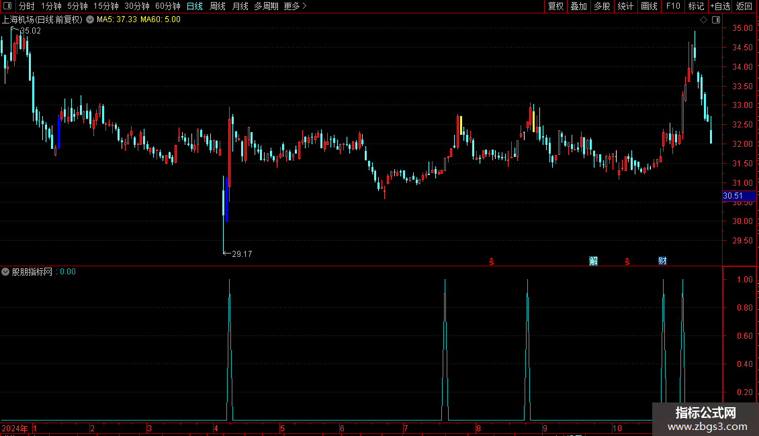Open the 复权 adjustment menu

coord(555,6)
